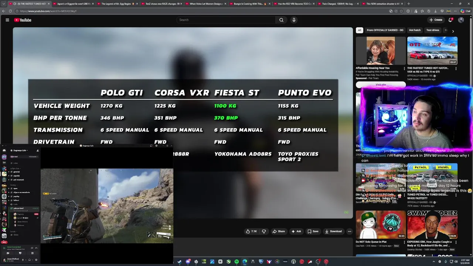473x266 pixels.
Task: Open the Create button menu on YouTube
Action: pos(436,20)
